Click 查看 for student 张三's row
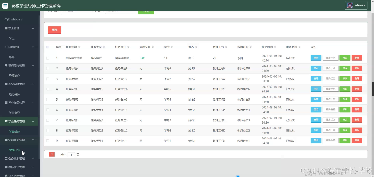Viewport: 374px width, 177px height. [316, 58]
